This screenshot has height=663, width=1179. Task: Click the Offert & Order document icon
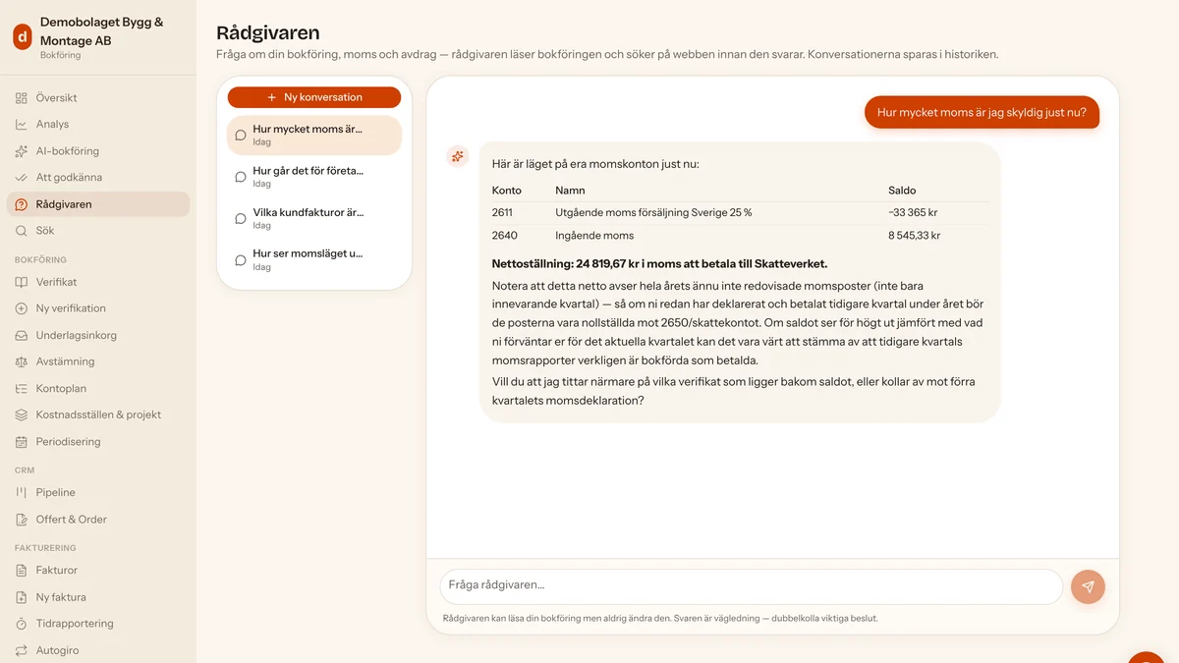pos(22,520)
